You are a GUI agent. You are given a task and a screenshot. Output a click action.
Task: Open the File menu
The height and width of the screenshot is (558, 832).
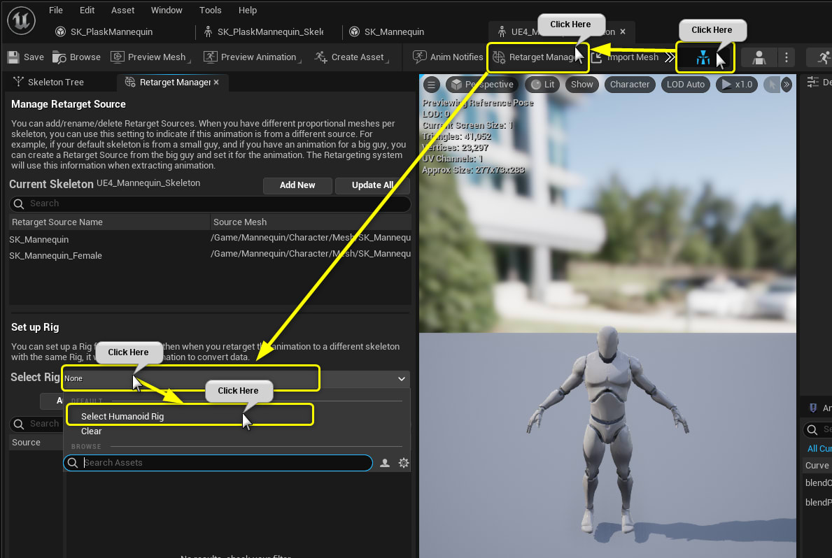(x=56, y=10)
